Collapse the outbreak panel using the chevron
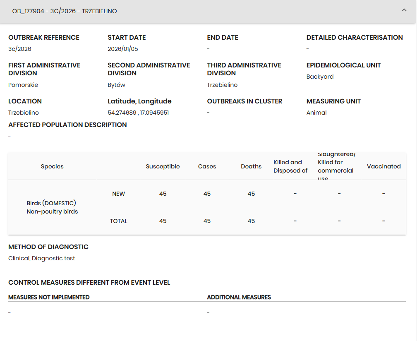This screenshot has width=417, height=341. coord(404,11)
